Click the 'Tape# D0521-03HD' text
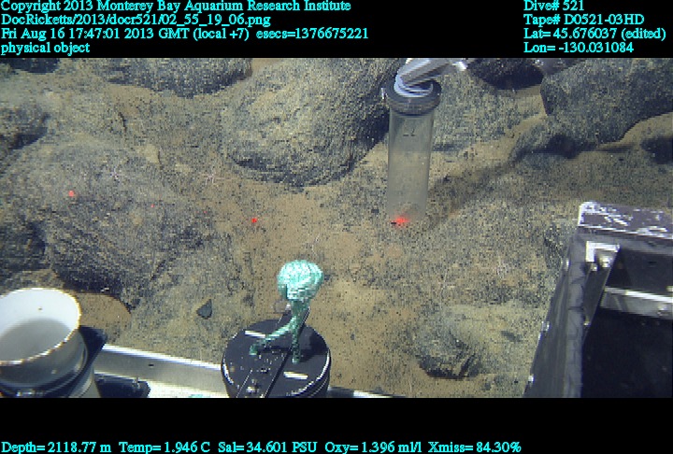The height and width of the screenshot is (454, 673). coord(583,20)
